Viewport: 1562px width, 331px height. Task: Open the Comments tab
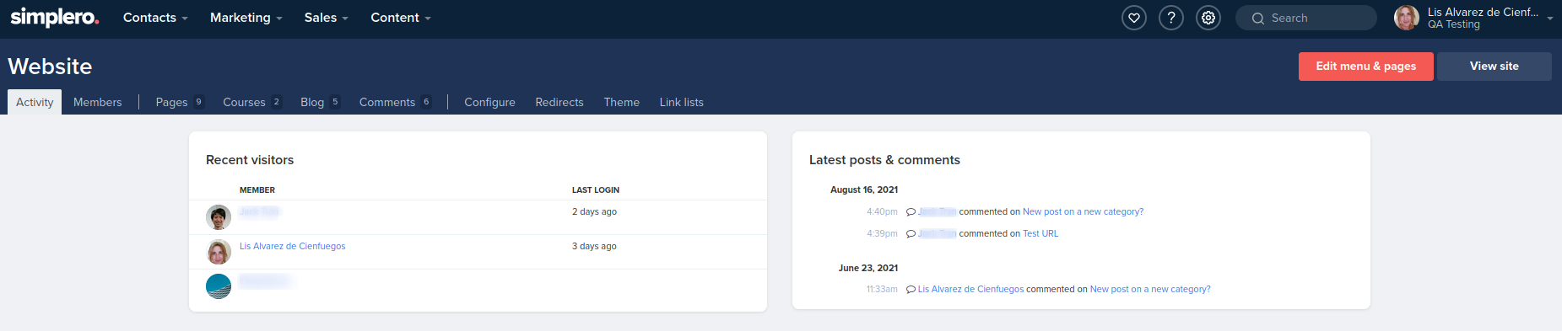coord(395,102)
